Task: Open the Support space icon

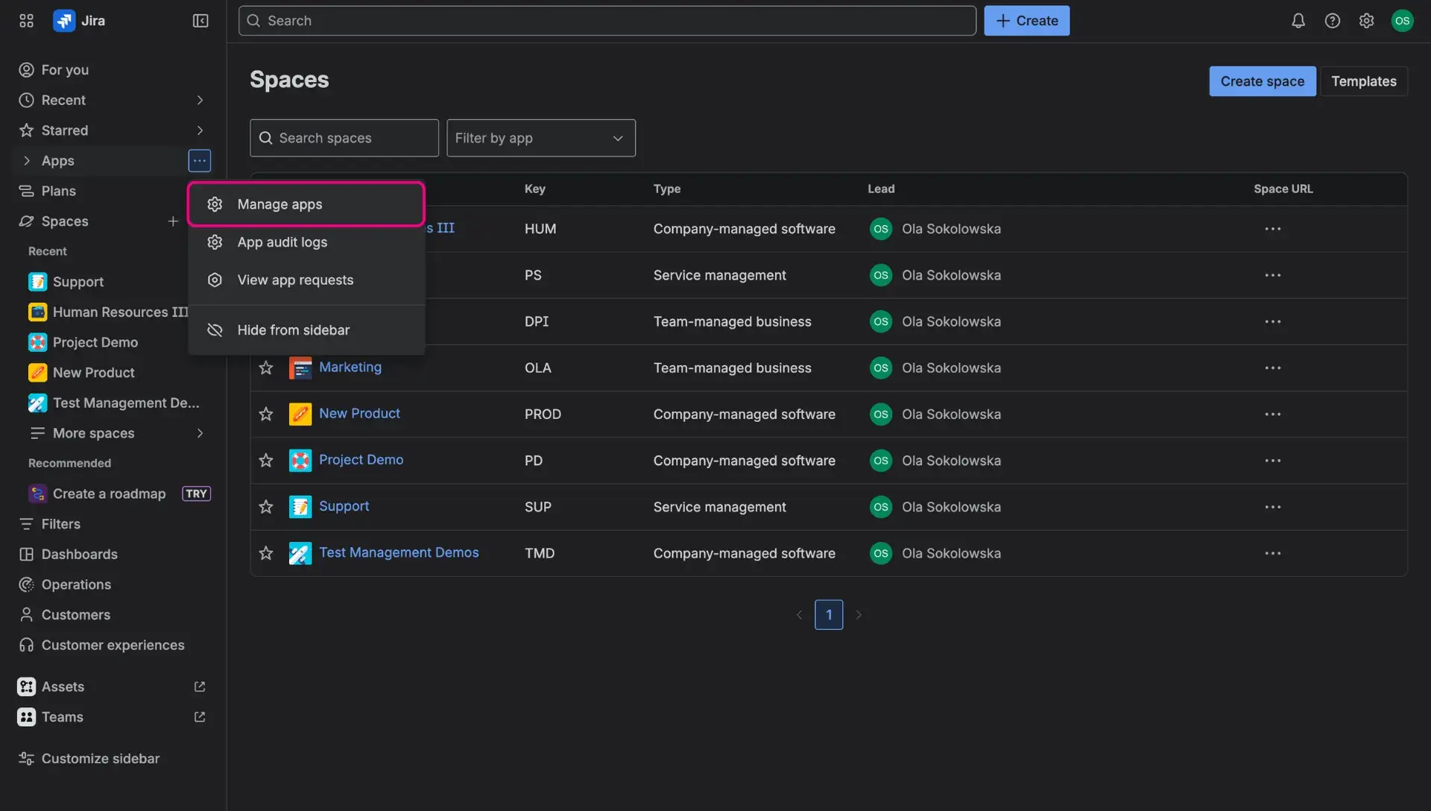Action: tap(300, 507)
